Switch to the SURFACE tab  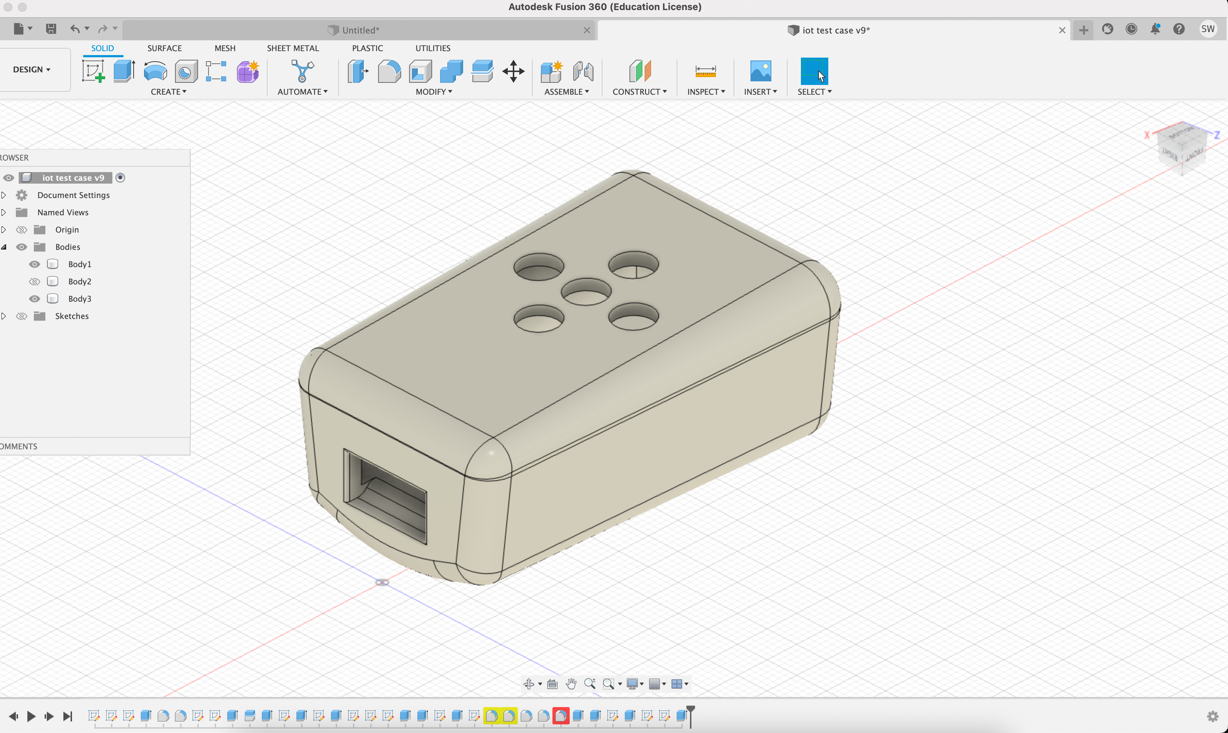[x=165, y=48]
